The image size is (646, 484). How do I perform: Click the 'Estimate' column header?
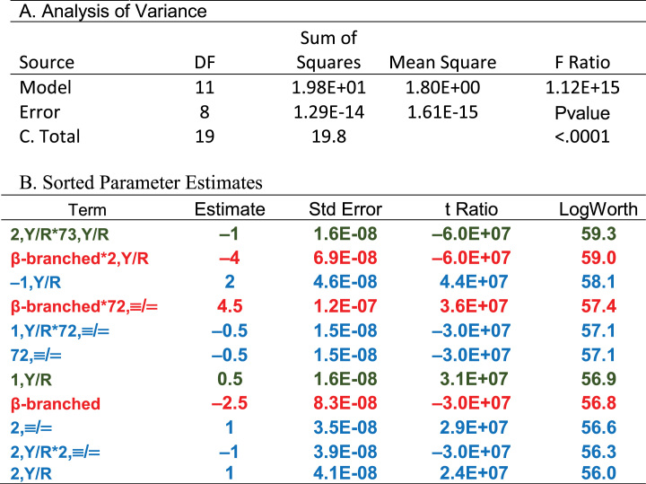[x=230, y=209]
